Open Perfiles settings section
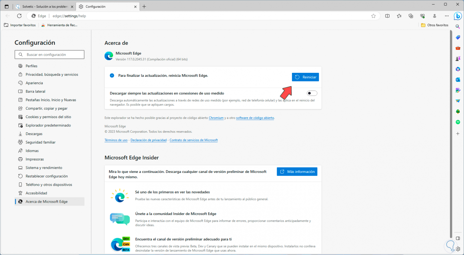The width and height of the screenshot is (464, 255). 49,66
